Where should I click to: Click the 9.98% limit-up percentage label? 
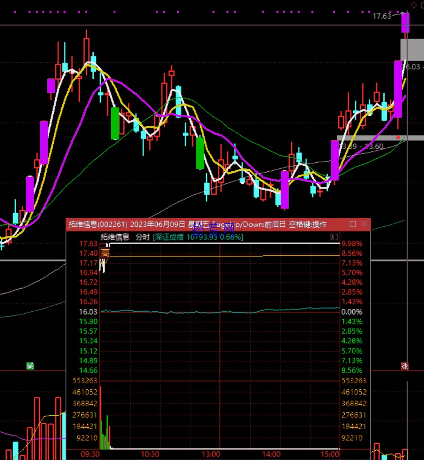(x=352, y=243)
